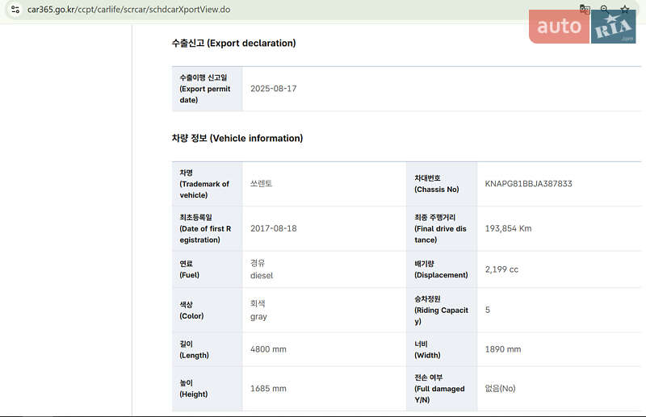The image size is (646, 417).
Task: Click the 1685 mm height value
Action: [268, 389]
